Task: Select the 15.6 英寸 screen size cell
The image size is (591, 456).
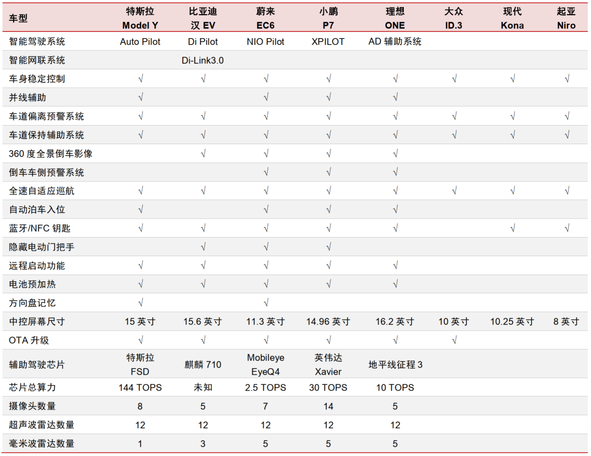Action: (x=203, y=322)
